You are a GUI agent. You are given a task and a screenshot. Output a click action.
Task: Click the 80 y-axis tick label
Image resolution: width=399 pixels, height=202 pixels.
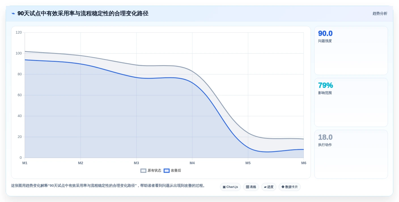[20, 74]
